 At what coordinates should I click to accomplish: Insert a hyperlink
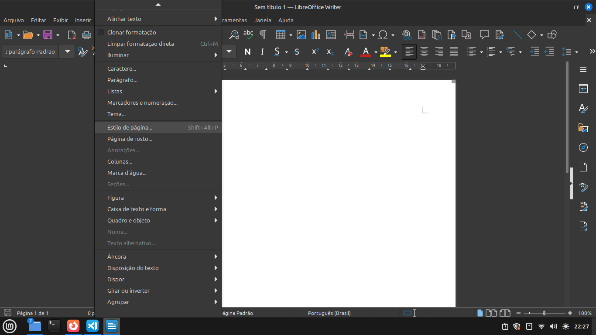[x=407, y=35]
